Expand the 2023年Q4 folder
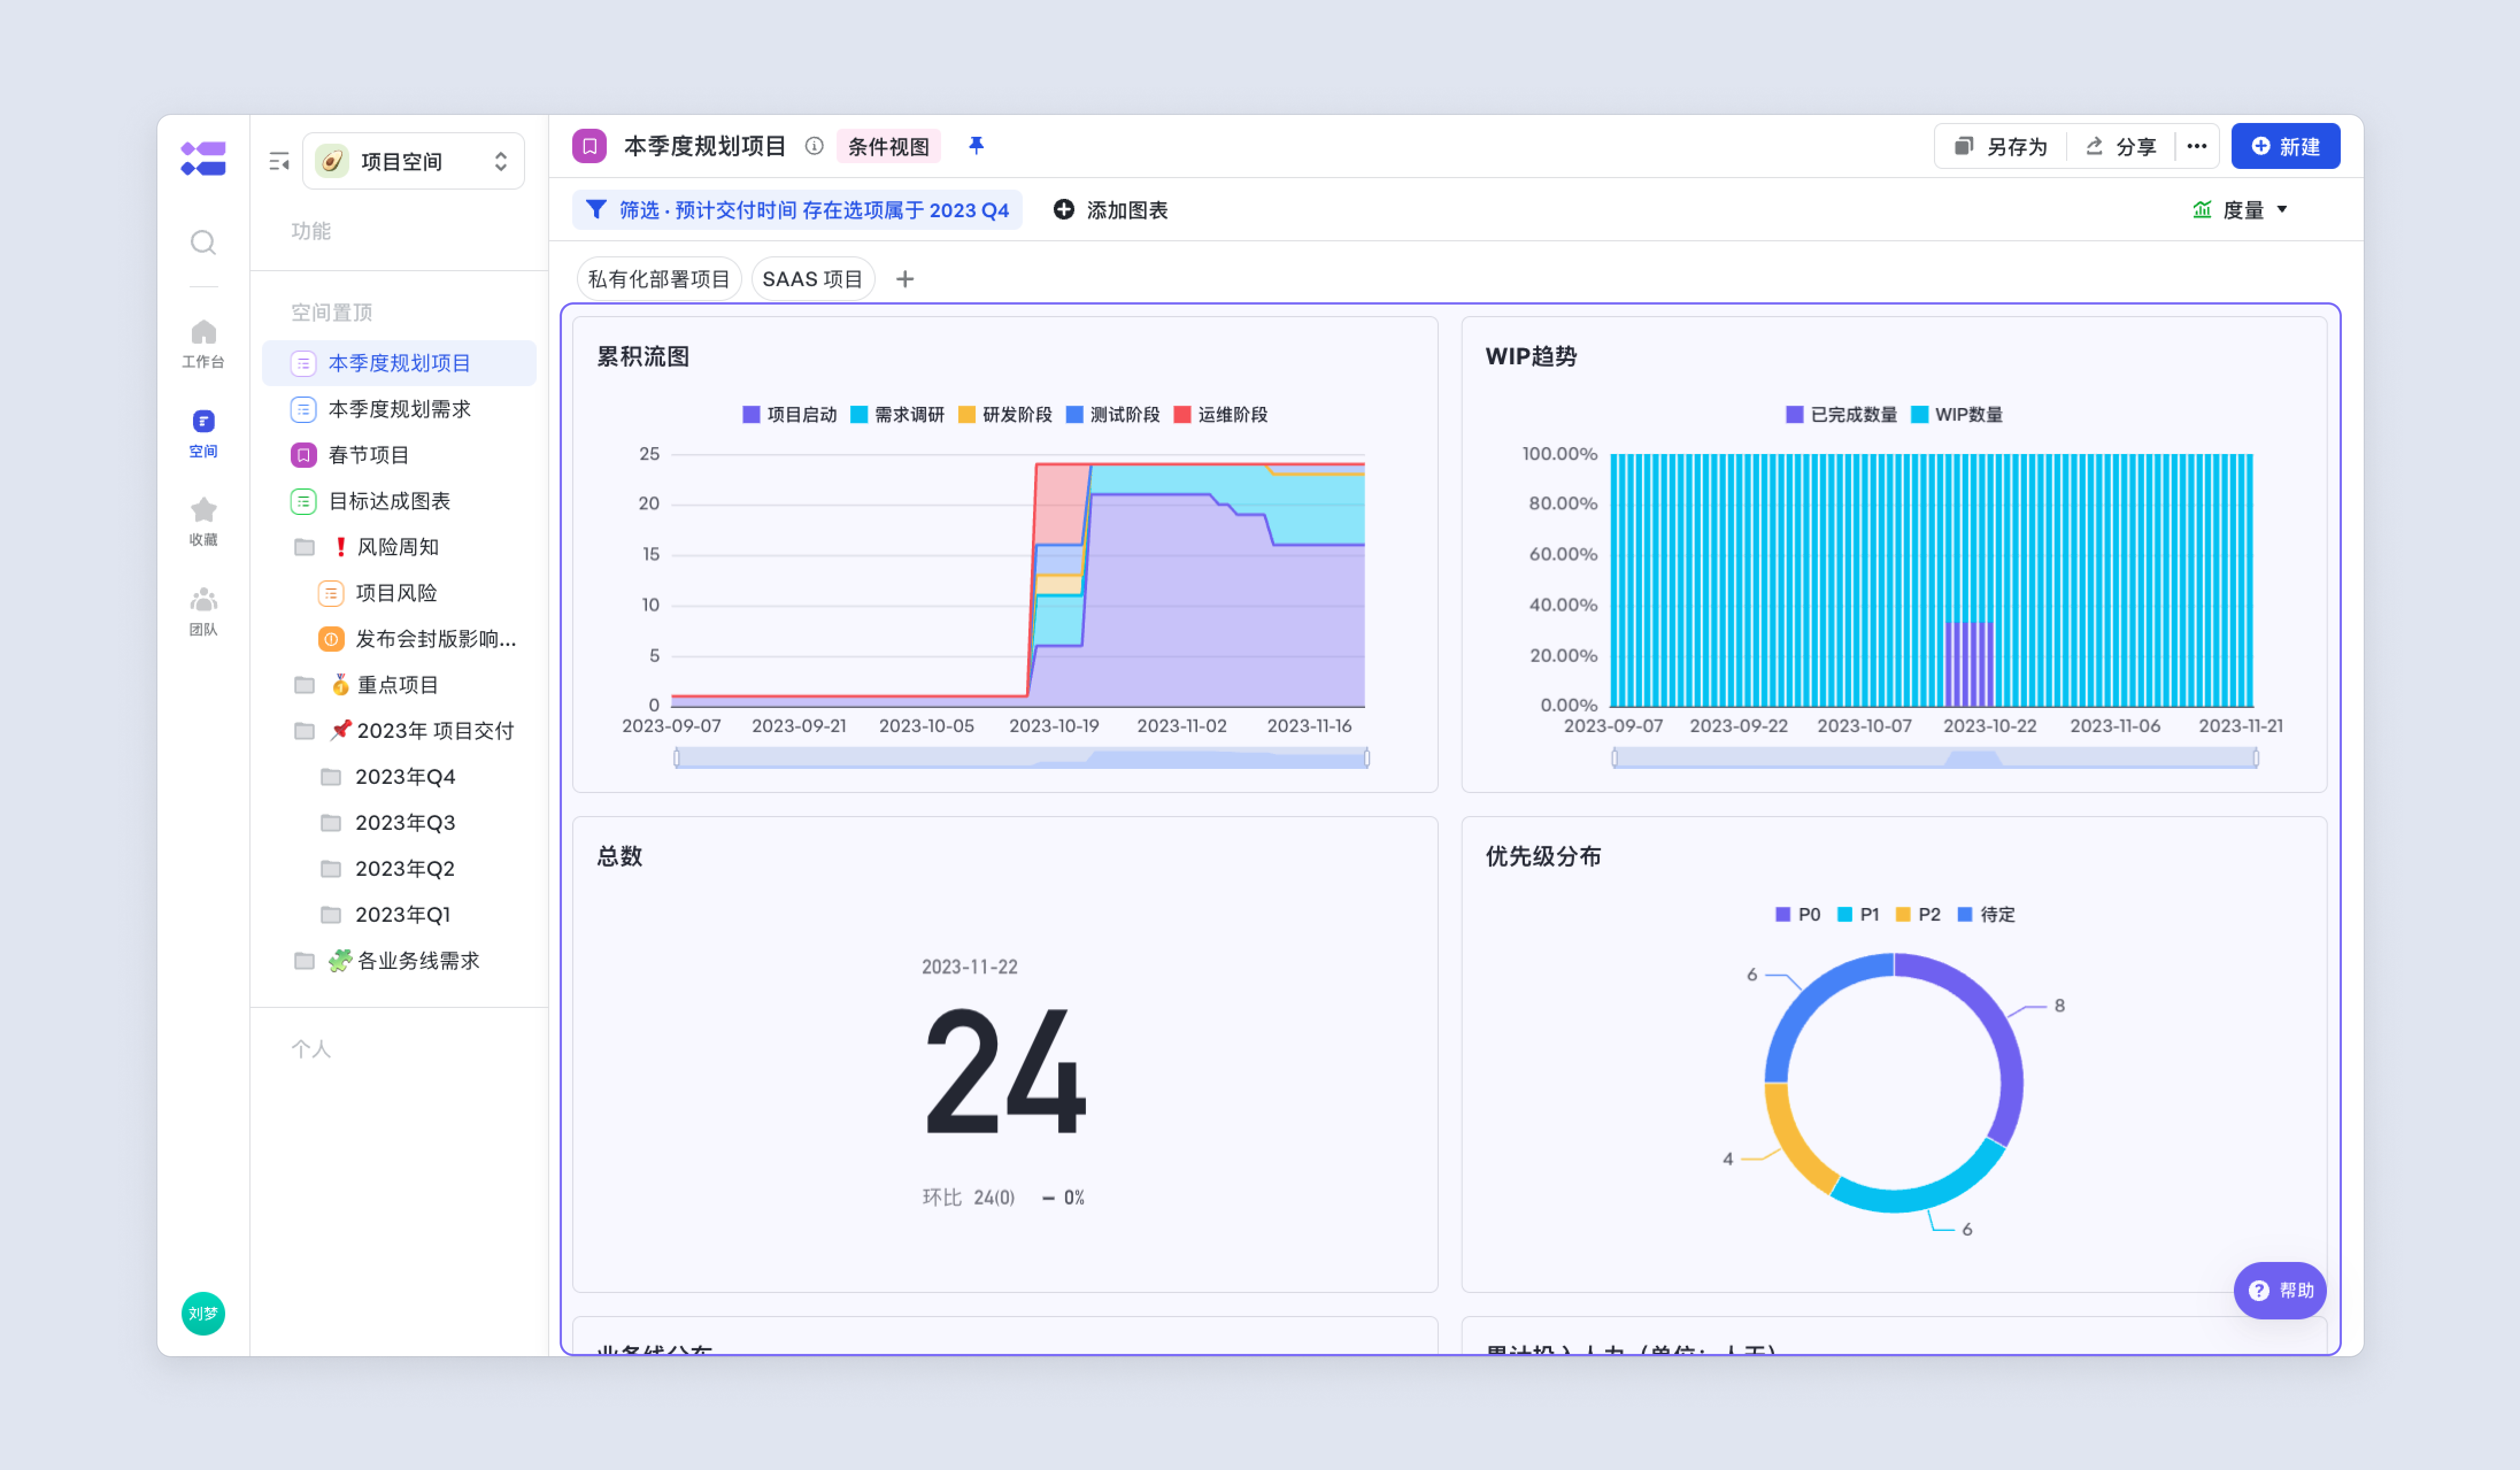Image resolution: width=2520 pixels, height=1470 pixels. (x=330, y=777)
